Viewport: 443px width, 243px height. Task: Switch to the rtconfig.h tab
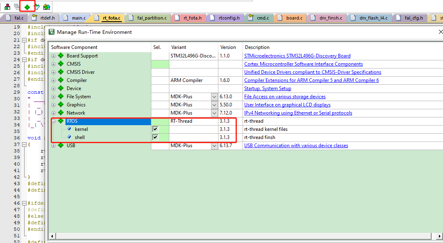pos(225,18)
